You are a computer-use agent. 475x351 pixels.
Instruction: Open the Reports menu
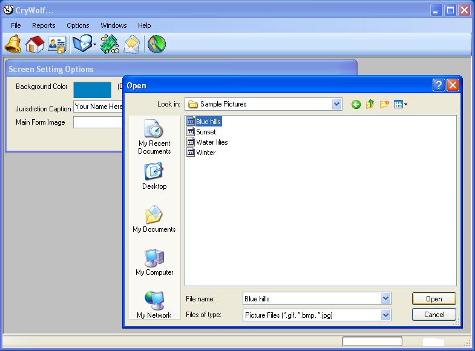click(44, 25)
